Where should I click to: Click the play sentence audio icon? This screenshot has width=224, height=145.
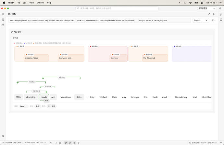pyautogui.click(x=213, y=20)
